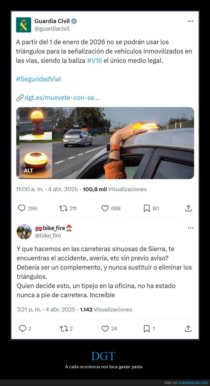Go to the cuantarazon.com link

pyautogui.click(x=193, y=382)
